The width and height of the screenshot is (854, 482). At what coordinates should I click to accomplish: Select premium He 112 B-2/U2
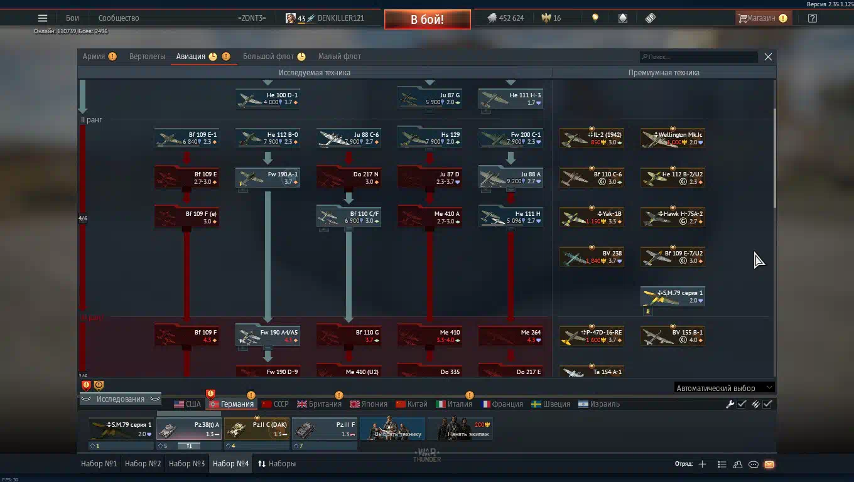coord(673,178)
